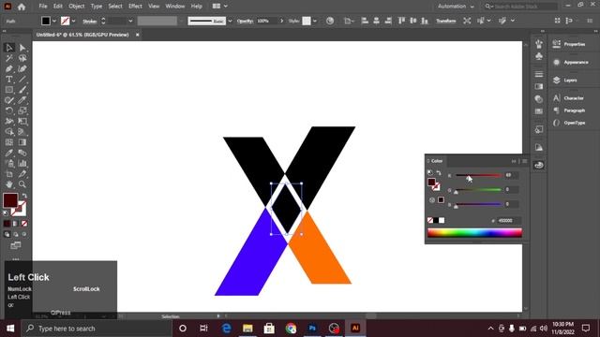
Task: Change Screen Mode button
Action: pos(16,245)
